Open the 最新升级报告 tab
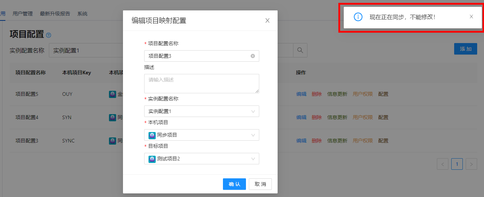The height and width of the screenshot is (197, 484). point(55,14)
